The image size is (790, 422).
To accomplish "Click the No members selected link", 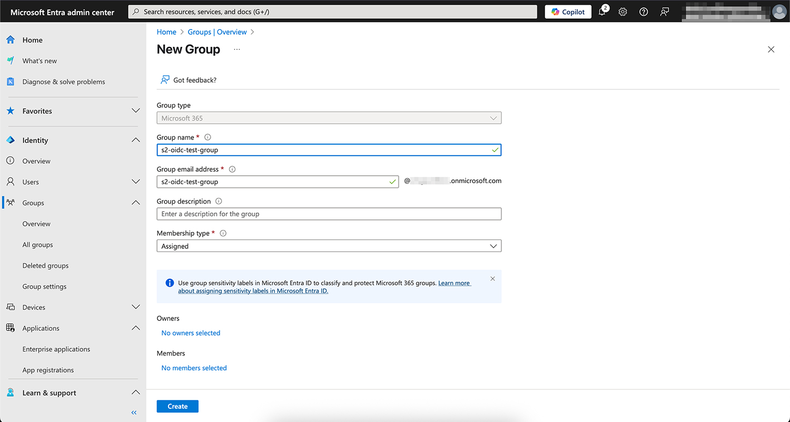I will coord(194,368).
